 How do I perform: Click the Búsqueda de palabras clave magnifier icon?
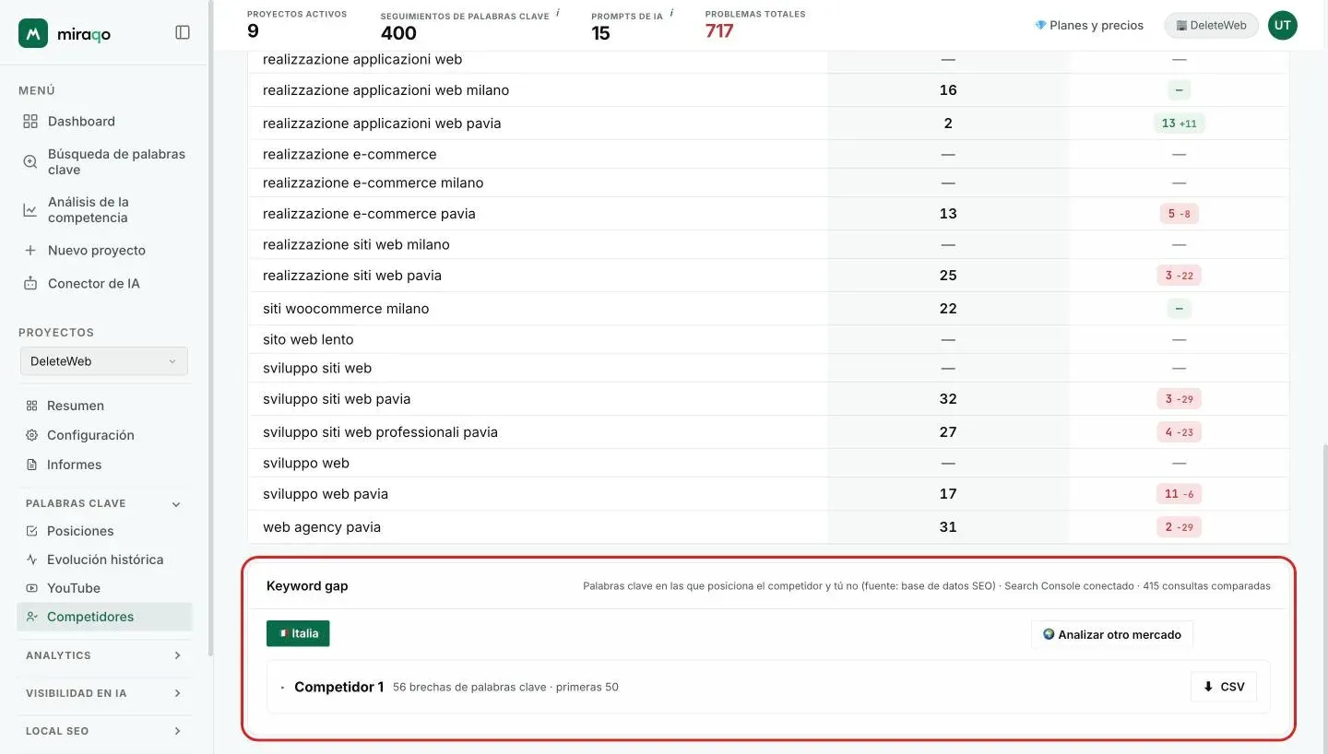(30, 162)
